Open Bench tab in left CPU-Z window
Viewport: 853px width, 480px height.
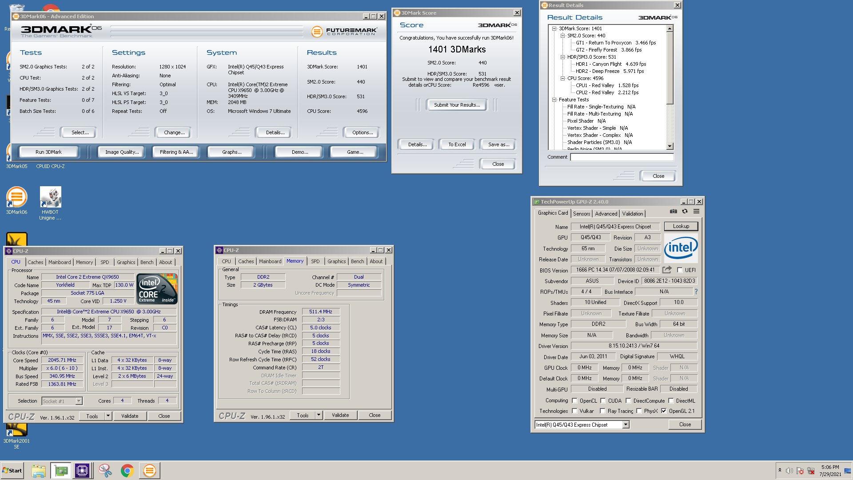(147, 262)
